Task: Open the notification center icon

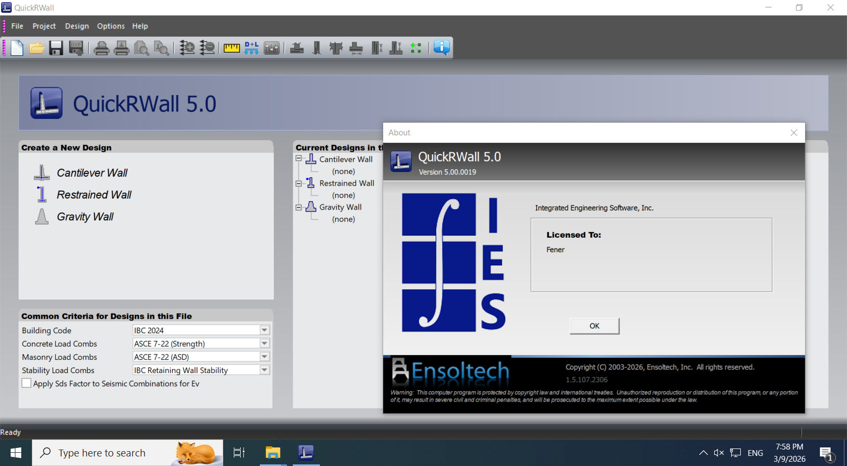Action: [x=827, y=454]
